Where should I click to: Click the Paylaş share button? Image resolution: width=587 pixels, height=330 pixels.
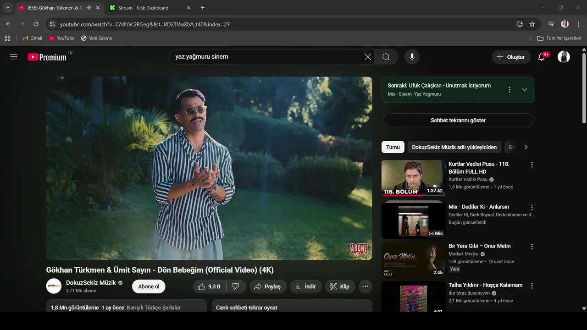click(267, 286)
